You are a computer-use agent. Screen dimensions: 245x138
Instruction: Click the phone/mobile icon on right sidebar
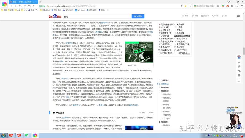239,80
